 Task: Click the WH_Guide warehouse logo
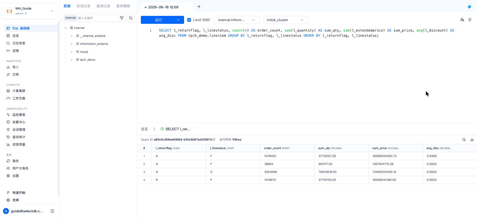coord(9,11)
